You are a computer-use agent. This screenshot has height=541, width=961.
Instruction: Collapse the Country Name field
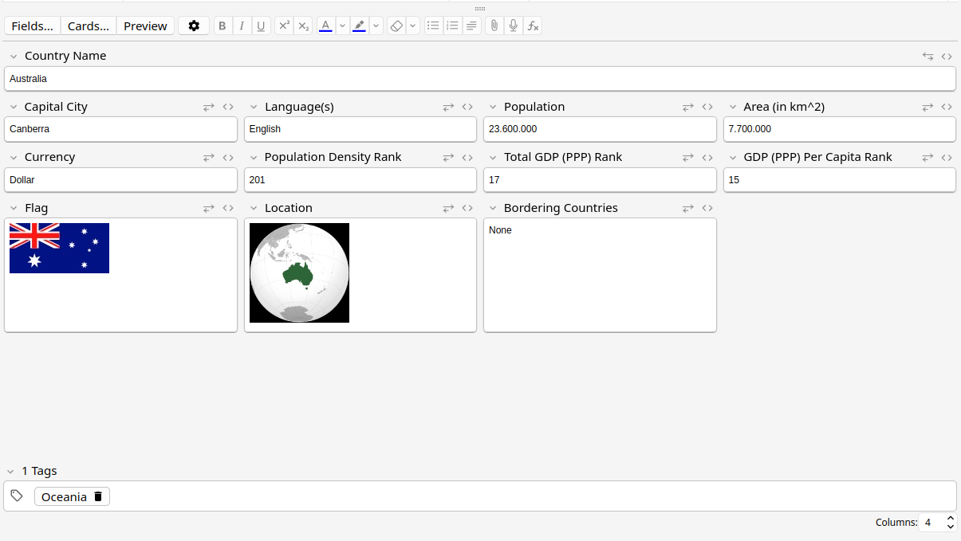[14, 57]
